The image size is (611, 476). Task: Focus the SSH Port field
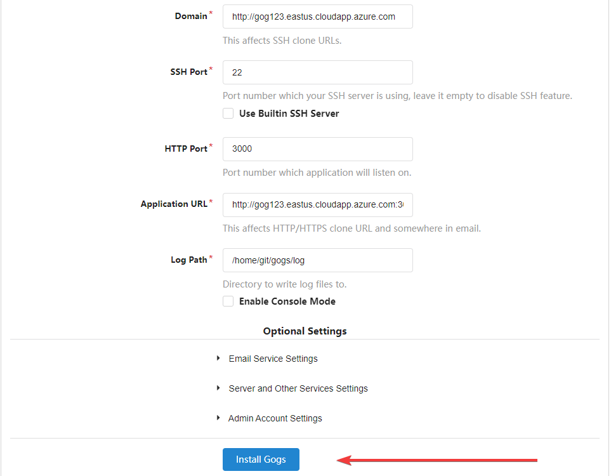318,72
